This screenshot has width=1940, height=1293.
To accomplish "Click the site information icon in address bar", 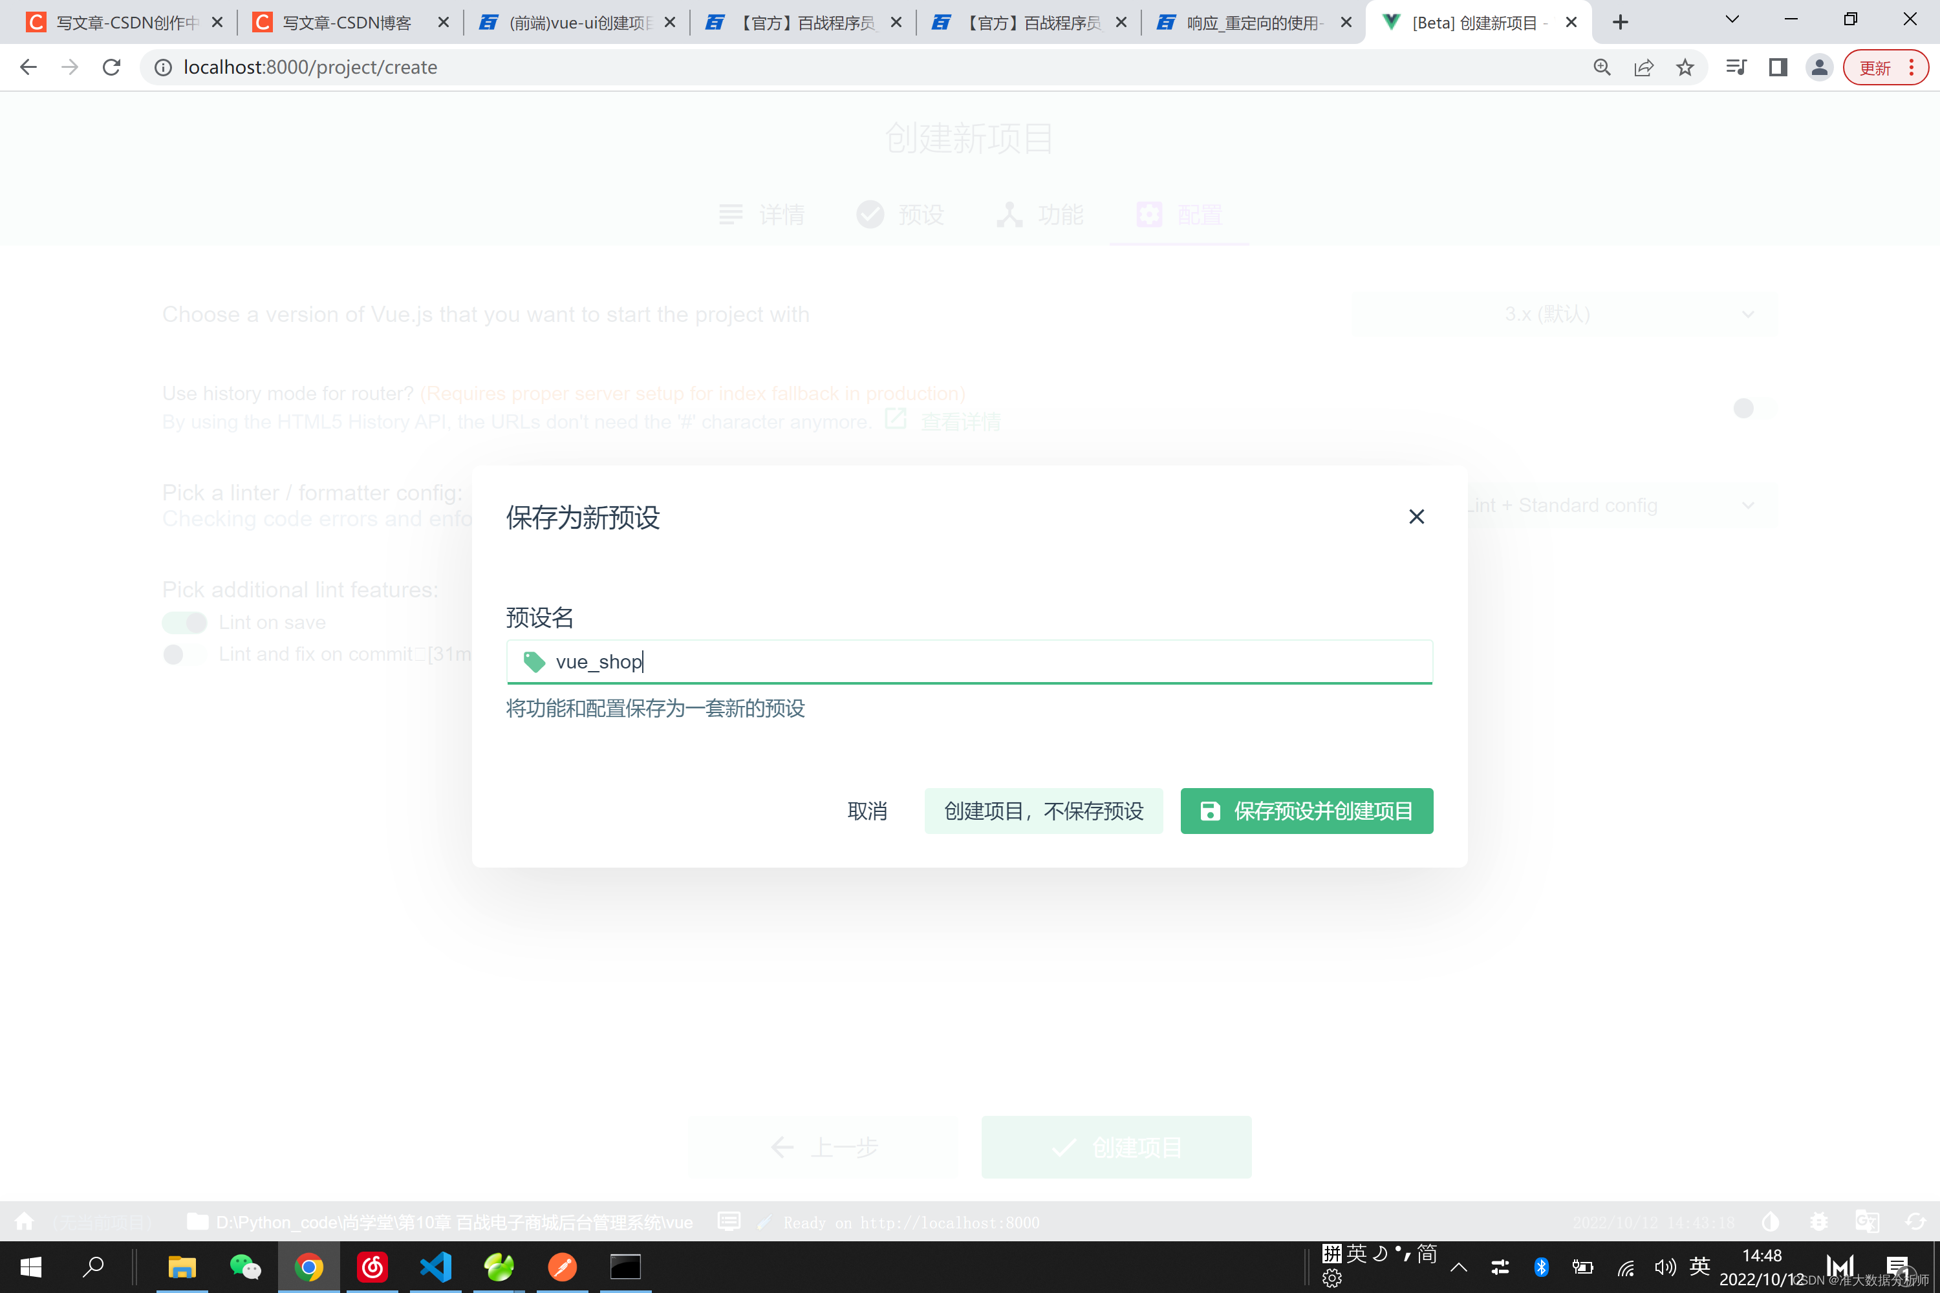I will (x=164, y=68).
